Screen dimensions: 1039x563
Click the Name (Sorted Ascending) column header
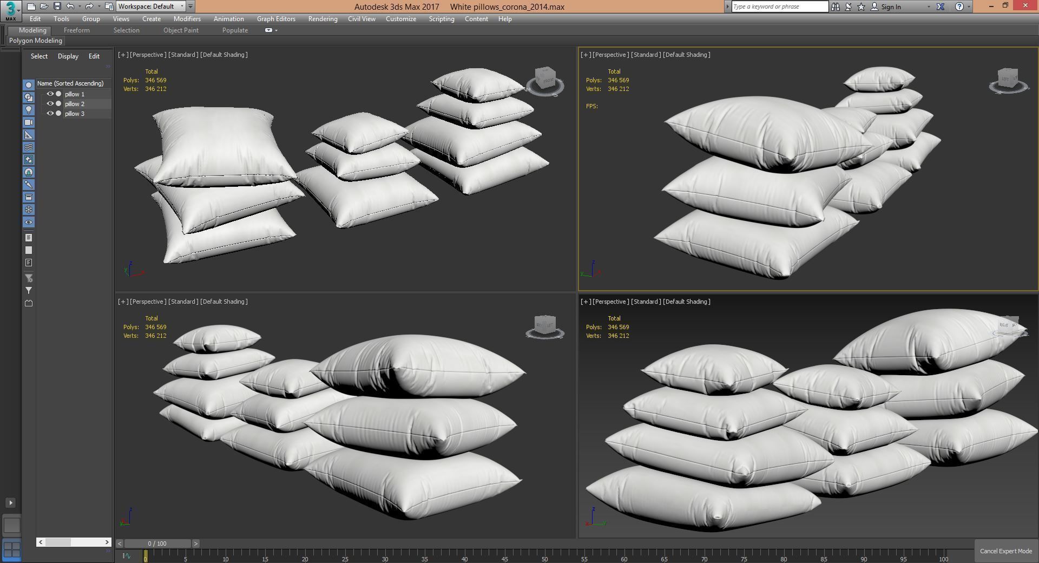coord(74,83)
